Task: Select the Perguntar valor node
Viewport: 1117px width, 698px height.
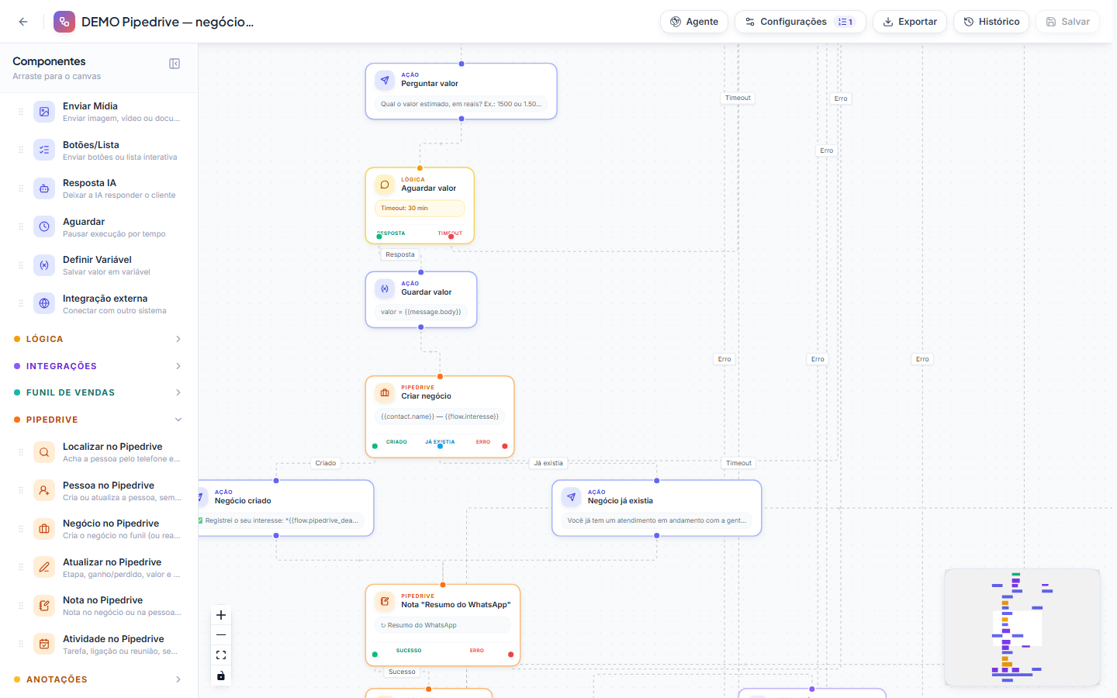Action: click(462, 92)
